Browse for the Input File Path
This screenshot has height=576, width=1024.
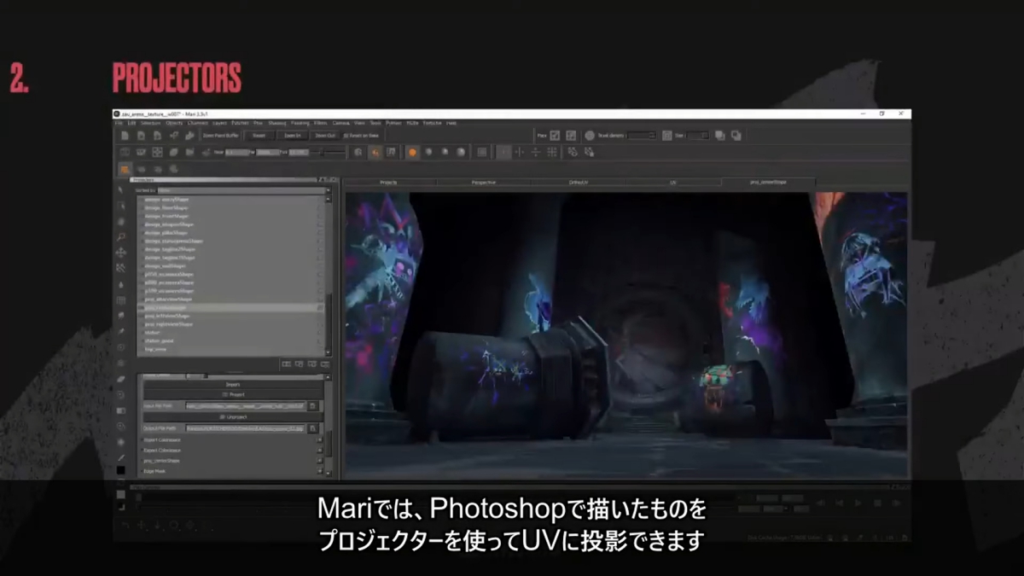[x=312, y=406]
